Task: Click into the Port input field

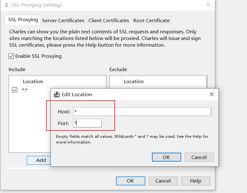Action: coord(87,123)
